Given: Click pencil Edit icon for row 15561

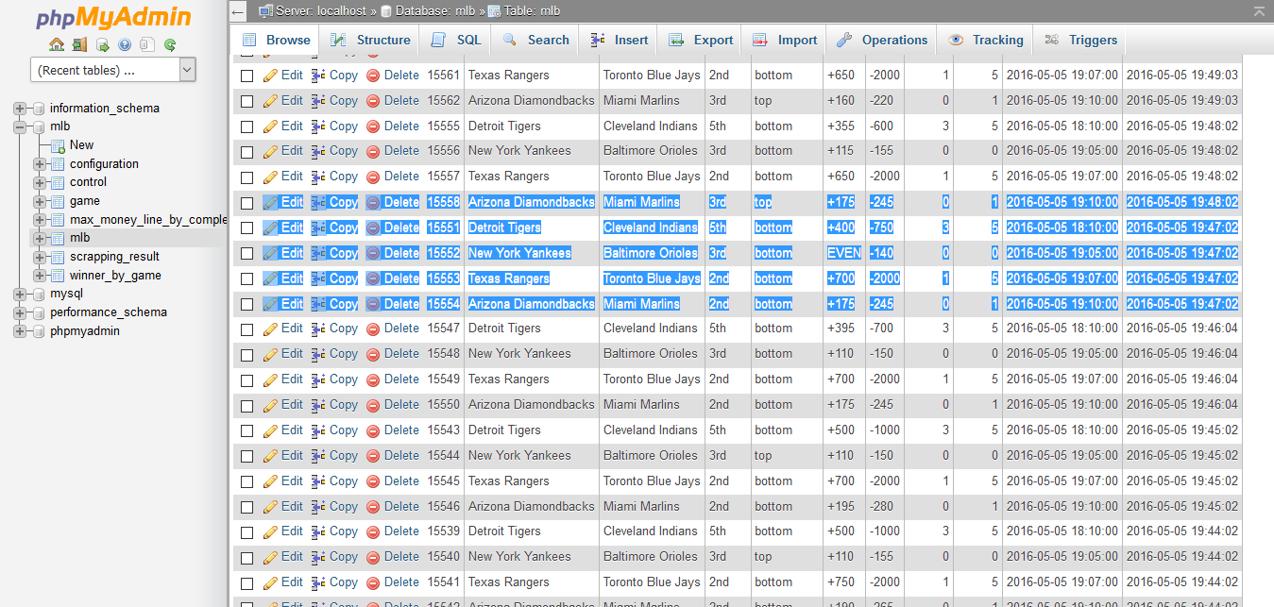Looking at the screenshot, I should click(x=270, y=76).
